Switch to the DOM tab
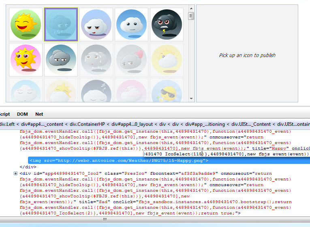 click(x=22, y=114)
